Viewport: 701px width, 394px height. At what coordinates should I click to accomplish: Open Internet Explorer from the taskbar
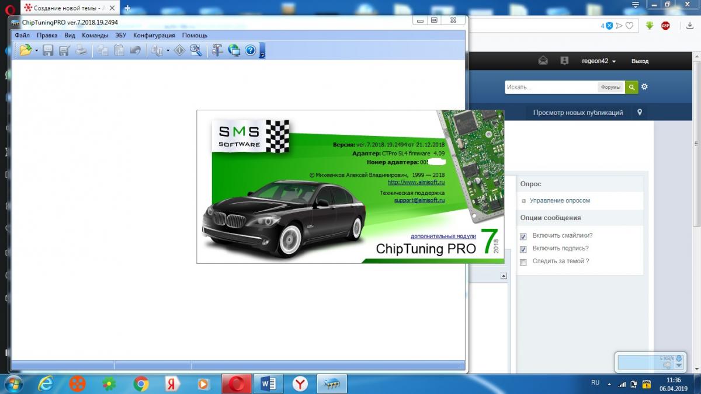click(x=46, y=383)
